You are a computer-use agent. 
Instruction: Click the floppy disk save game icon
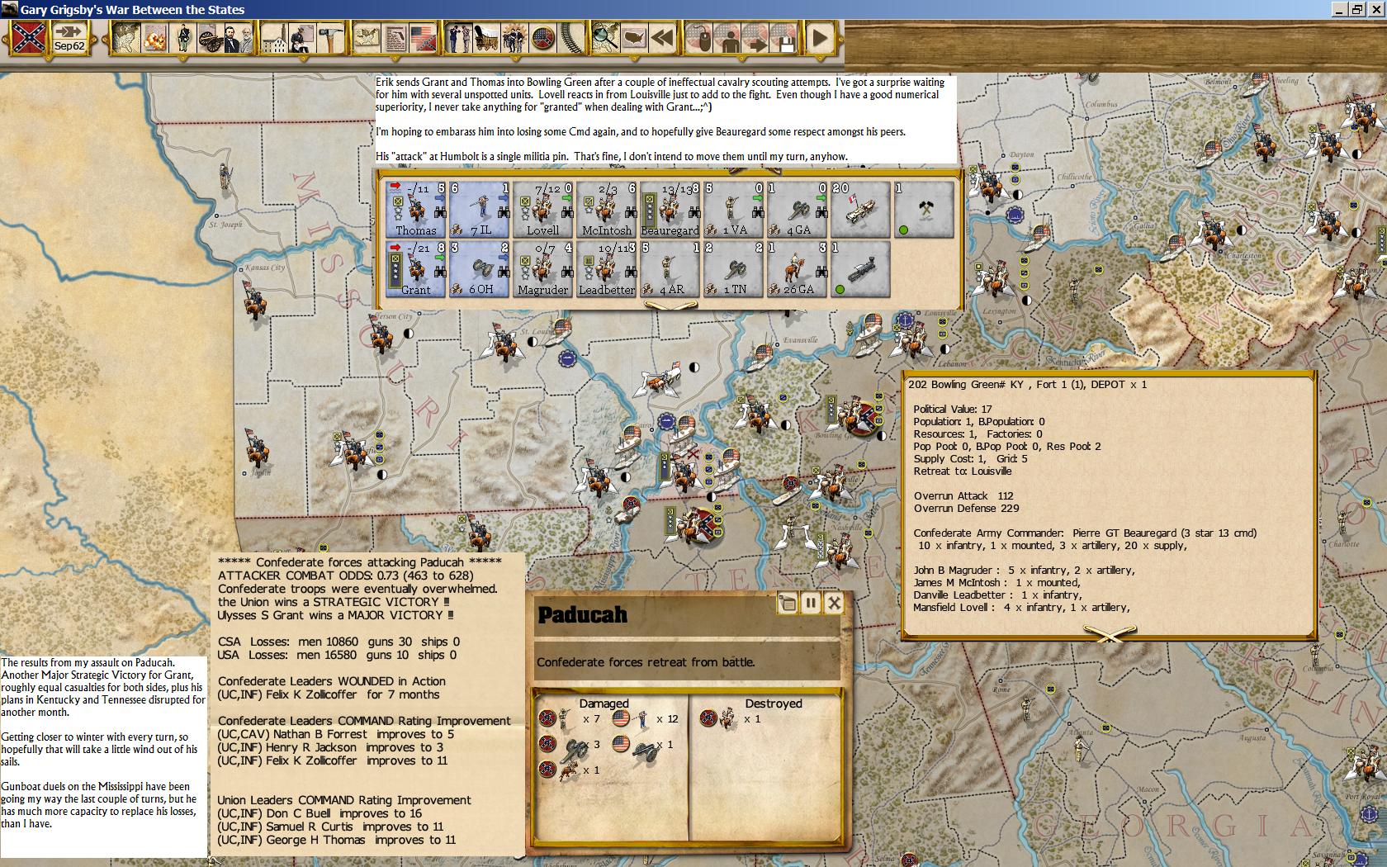click(x=783, y=38)
